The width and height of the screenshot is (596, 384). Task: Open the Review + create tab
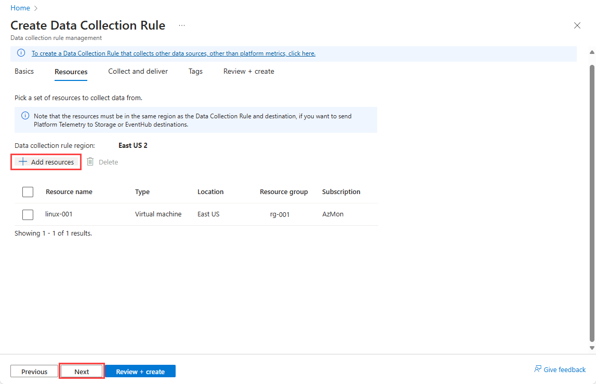point(248,72)
